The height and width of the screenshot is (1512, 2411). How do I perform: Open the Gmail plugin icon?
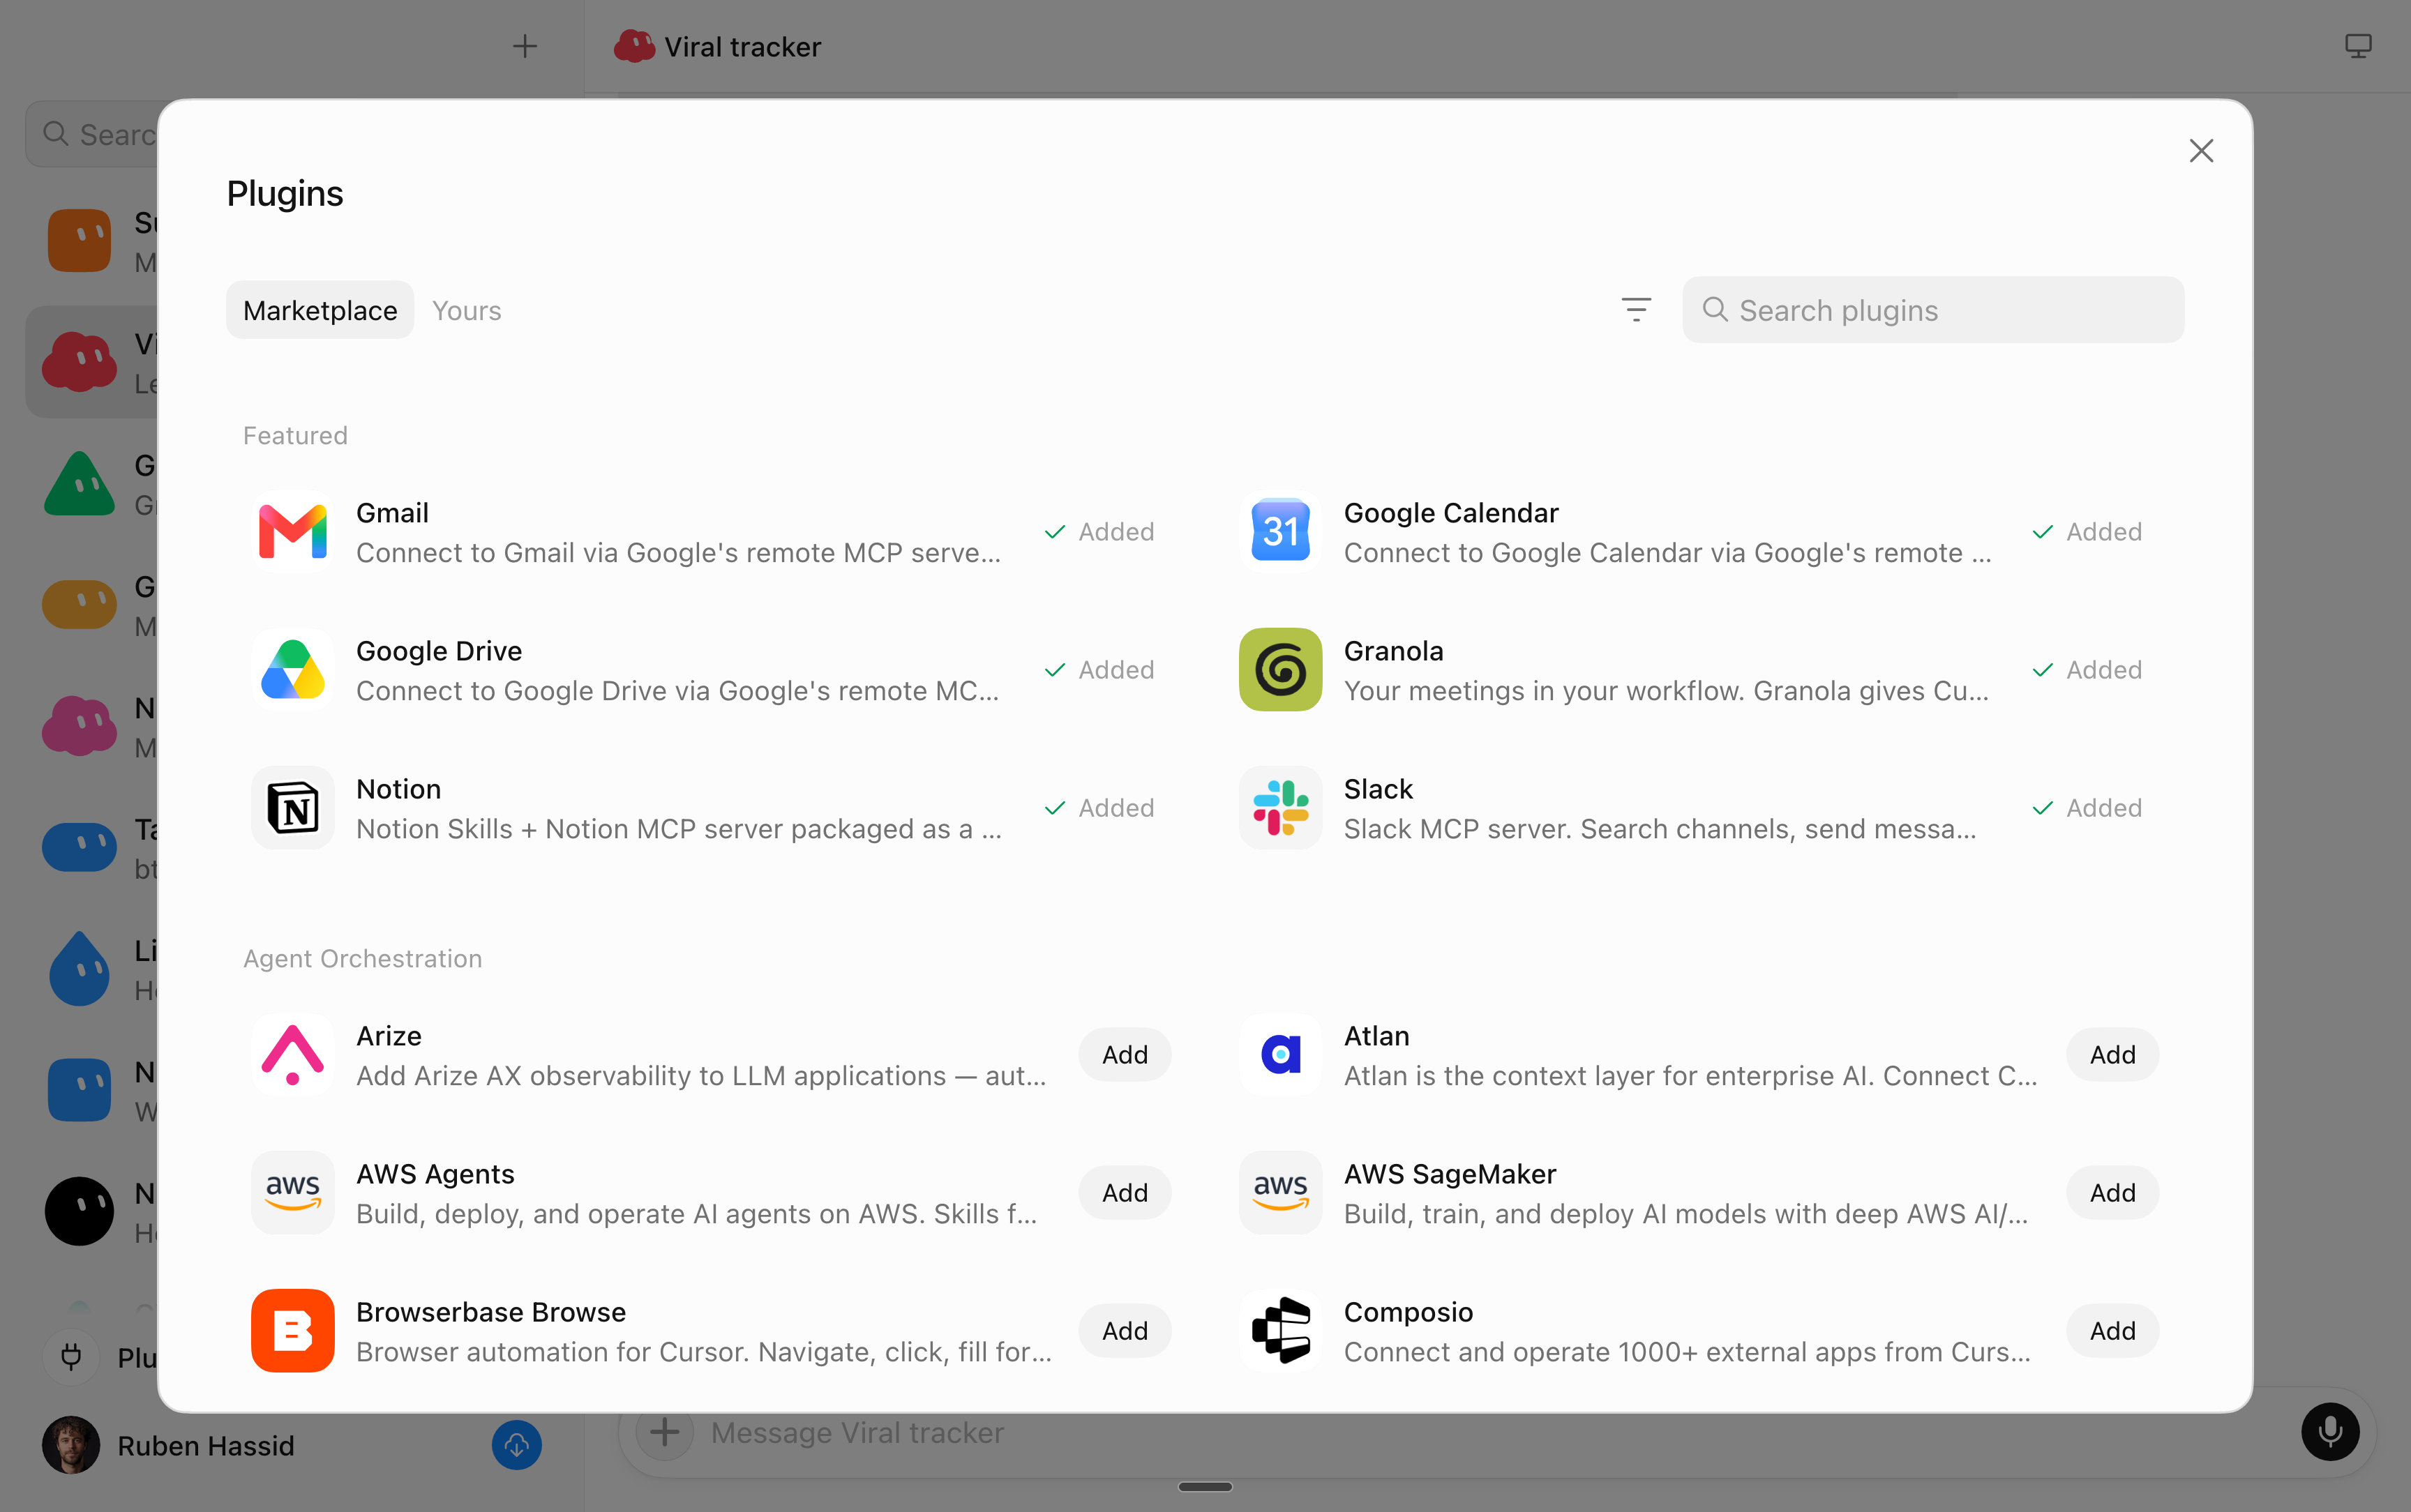pos(292,531)
